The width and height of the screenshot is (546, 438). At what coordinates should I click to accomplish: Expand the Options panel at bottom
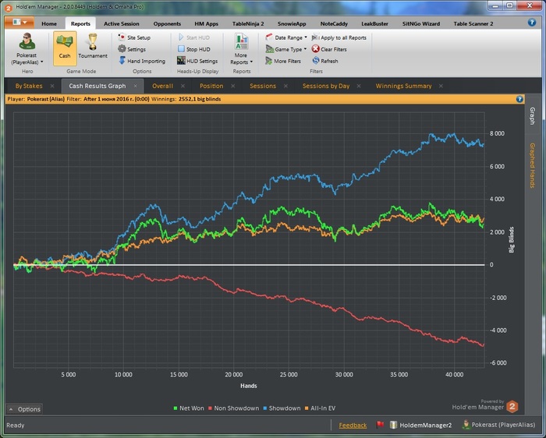[x=24, y=409]
